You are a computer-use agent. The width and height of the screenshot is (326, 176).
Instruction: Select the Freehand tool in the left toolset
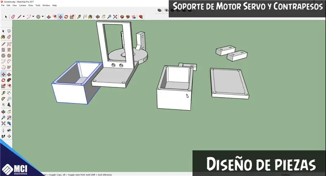(x=9, y=44)
